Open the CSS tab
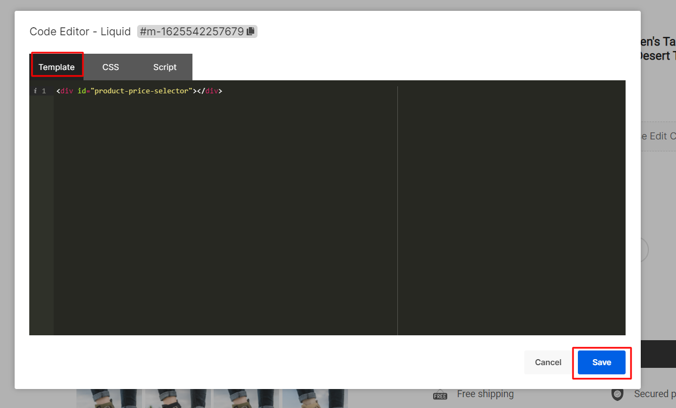Viewport: 676px width, 408px height. coord(111,67)
